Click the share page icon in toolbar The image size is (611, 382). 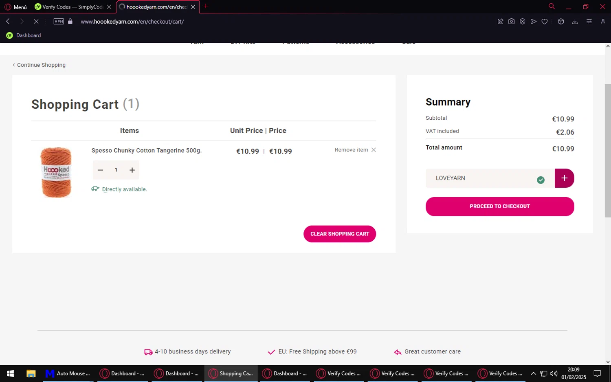click(x=500, y=21)
